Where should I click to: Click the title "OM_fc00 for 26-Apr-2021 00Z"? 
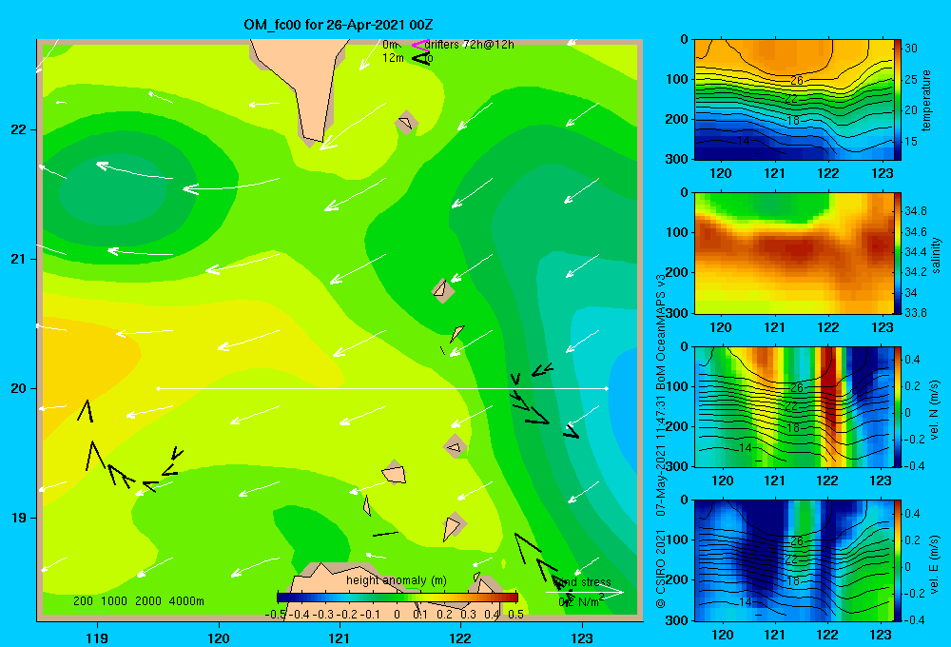tap(339, 25)
